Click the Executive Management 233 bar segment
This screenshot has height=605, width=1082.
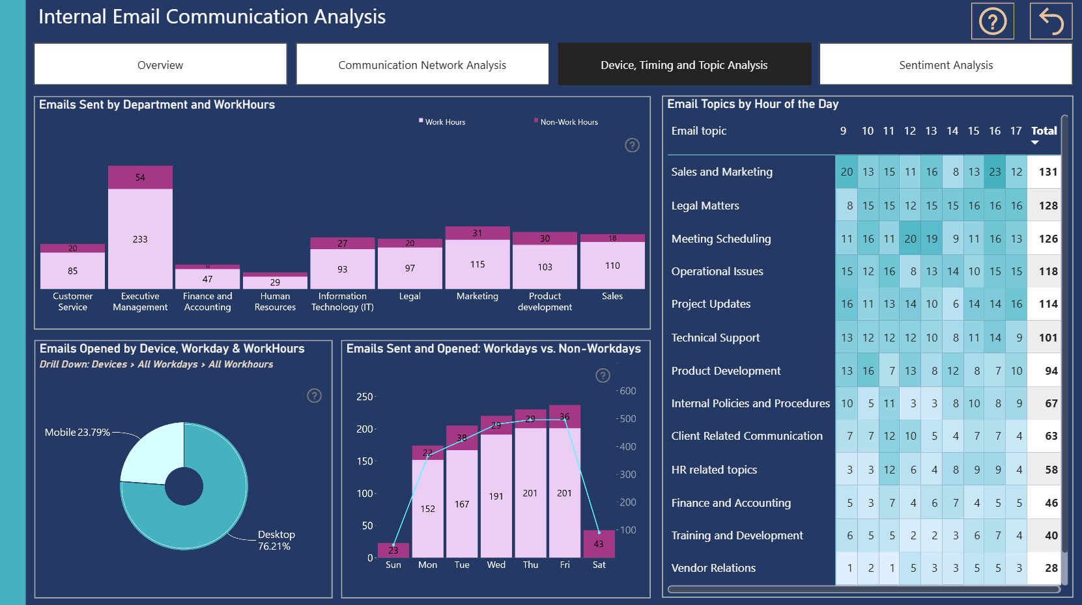tap(140, 239)
